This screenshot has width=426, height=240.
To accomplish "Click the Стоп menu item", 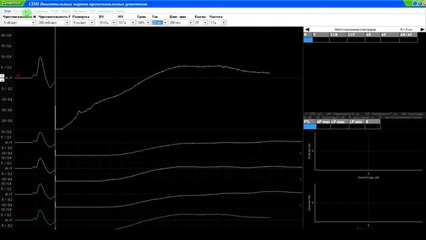I will (x=7, y=11).
